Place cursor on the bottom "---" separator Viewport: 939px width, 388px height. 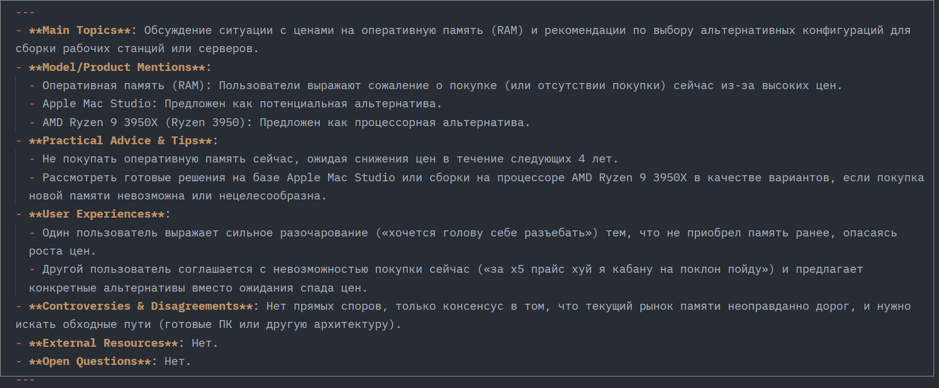(x=25, y=380)
